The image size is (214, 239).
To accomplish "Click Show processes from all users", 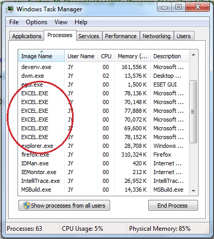I will point(64,206).
